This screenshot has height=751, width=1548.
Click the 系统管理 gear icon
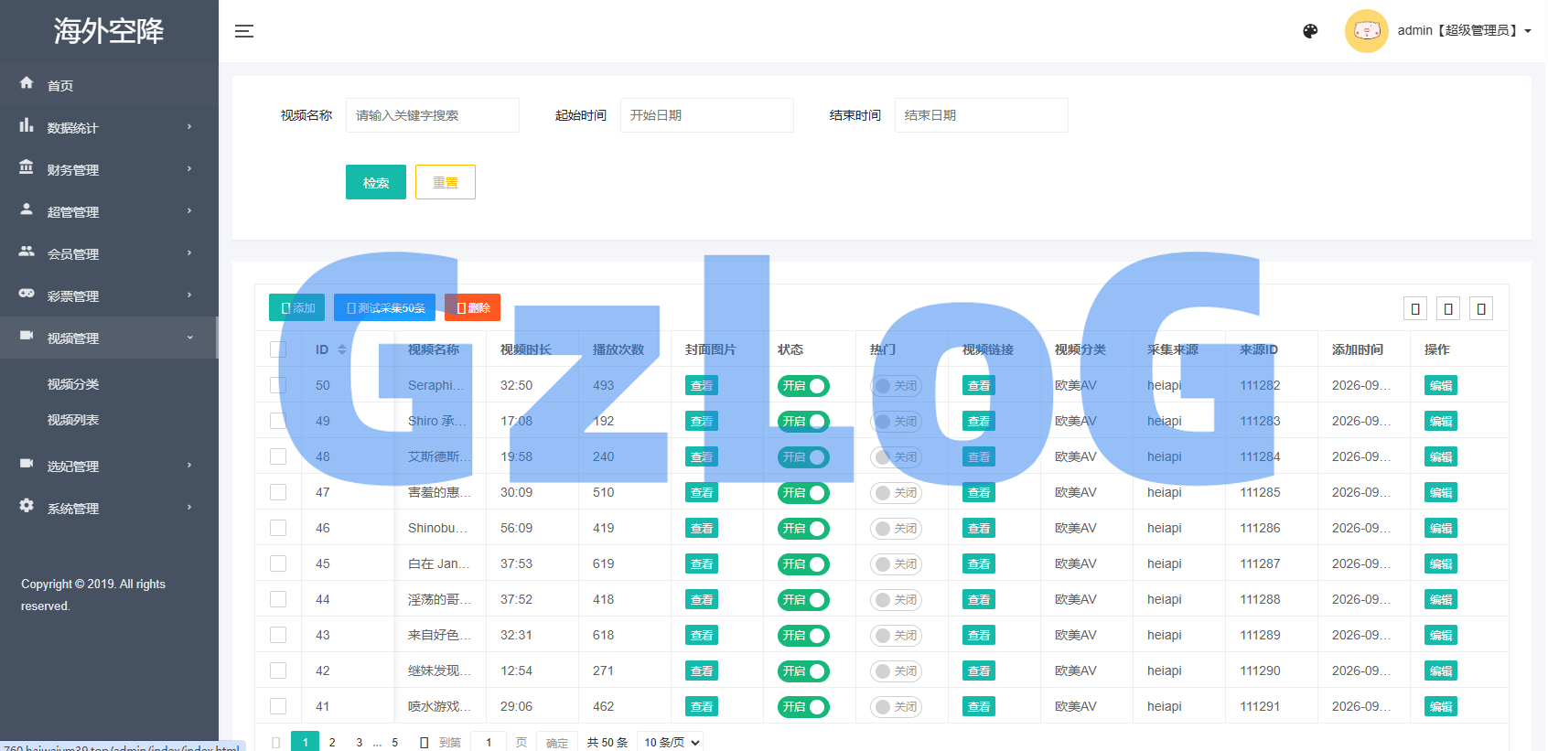27,506
